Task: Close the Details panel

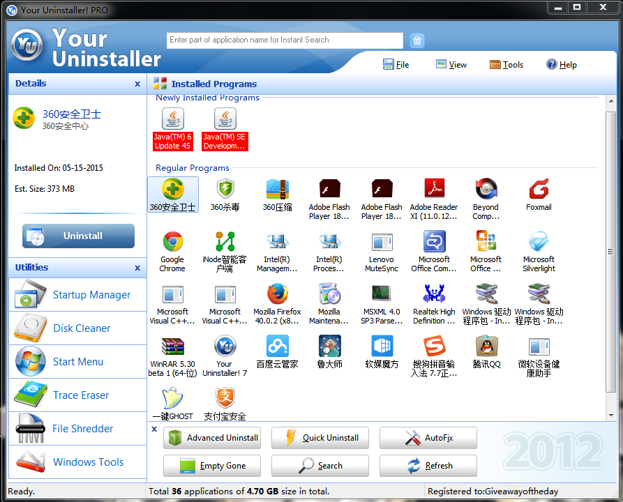Action: 137,84
